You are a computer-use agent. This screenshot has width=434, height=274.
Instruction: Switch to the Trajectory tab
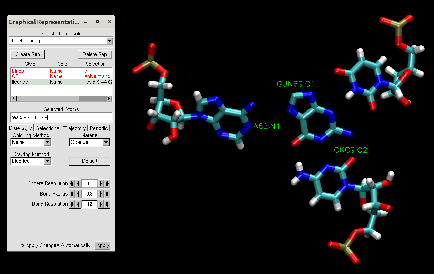click(x=74, y=128)
